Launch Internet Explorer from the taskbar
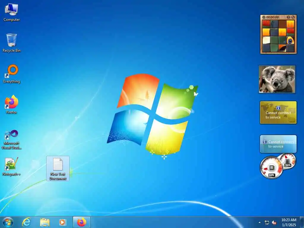 [x=26, y=222]
